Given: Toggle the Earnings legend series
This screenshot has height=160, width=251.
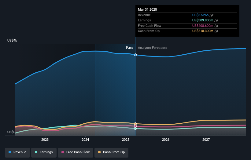Looking at the screenshot, I should [44, 152].
